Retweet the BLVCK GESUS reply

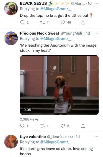(x=42, y=23)
